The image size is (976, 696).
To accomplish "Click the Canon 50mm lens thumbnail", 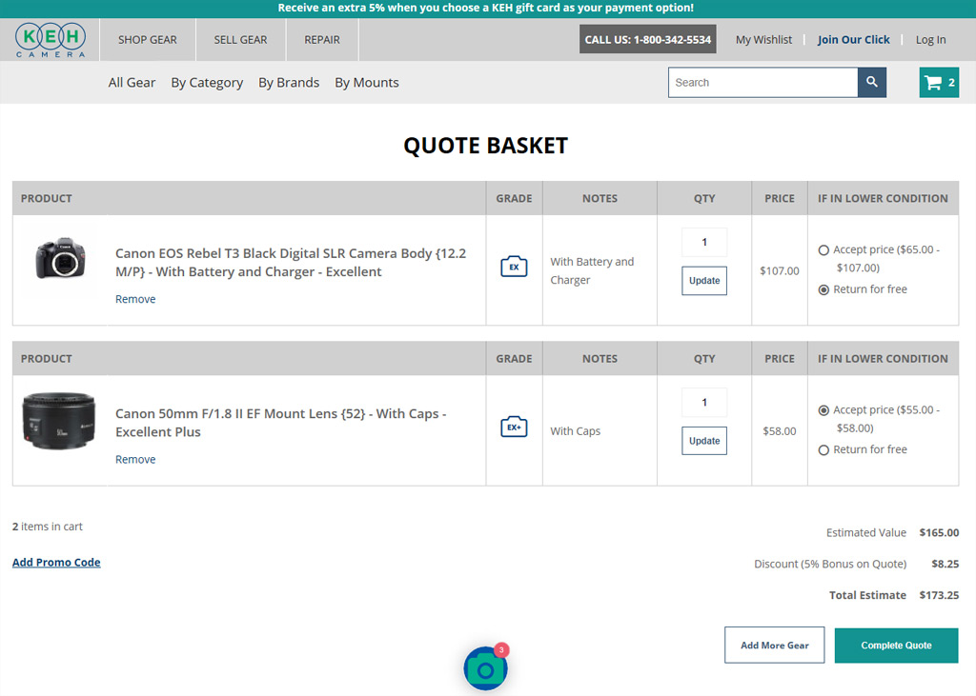I will pos(59,420).
